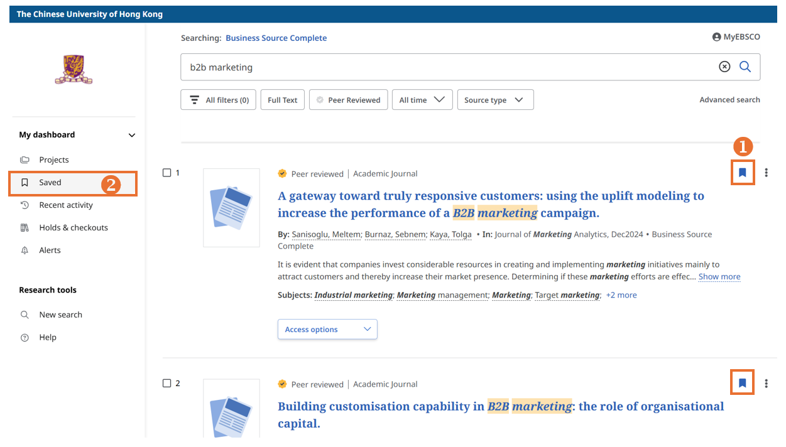Click the Business Source Complete database link

pyautogui.click(x=276, y=38)
